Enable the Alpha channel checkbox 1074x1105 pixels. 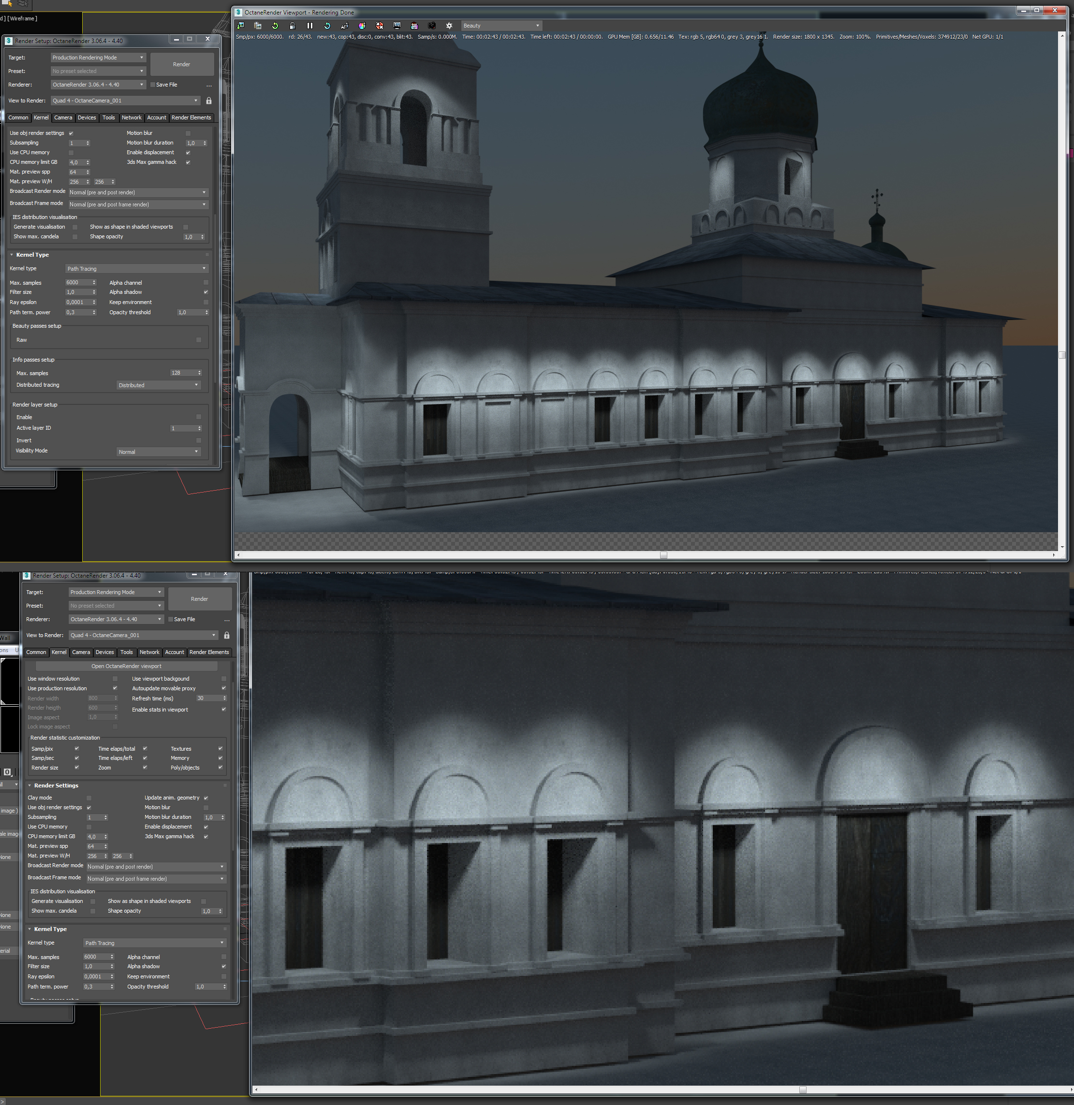pos(206,282)
